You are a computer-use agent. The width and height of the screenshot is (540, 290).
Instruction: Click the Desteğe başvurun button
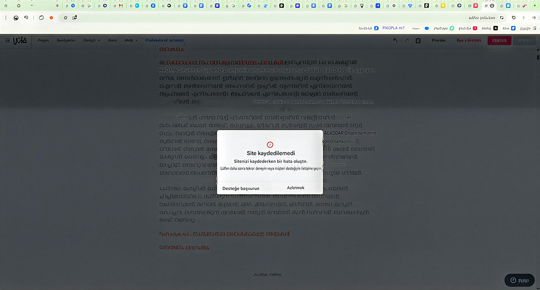click(x=241, y=188)
